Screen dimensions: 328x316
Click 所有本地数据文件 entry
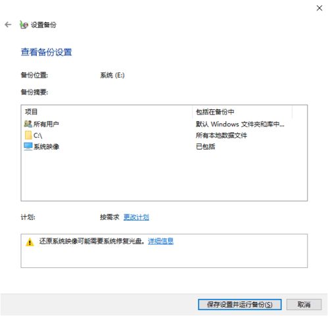tap(222, 136)
